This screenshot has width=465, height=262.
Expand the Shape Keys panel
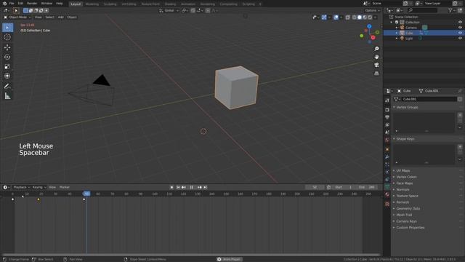click(405, 139)
